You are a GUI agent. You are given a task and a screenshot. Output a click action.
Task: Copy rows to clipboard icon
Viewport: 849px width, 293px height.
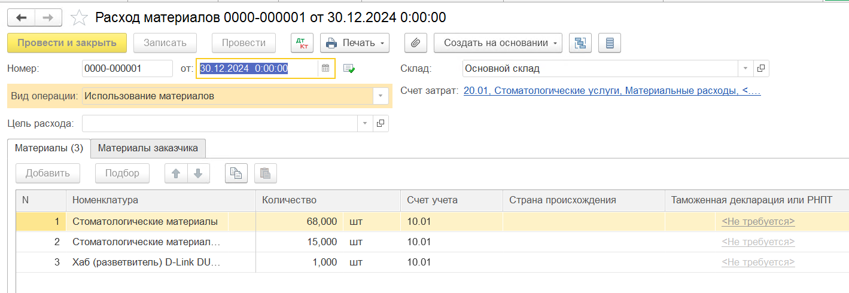click(236, 173)
